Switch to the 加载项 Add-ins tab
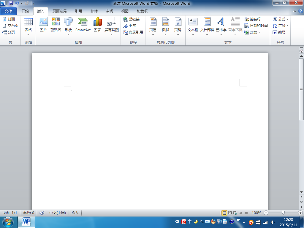The width and height of the screenshot is (304, 228). click(x=142, y=11)
